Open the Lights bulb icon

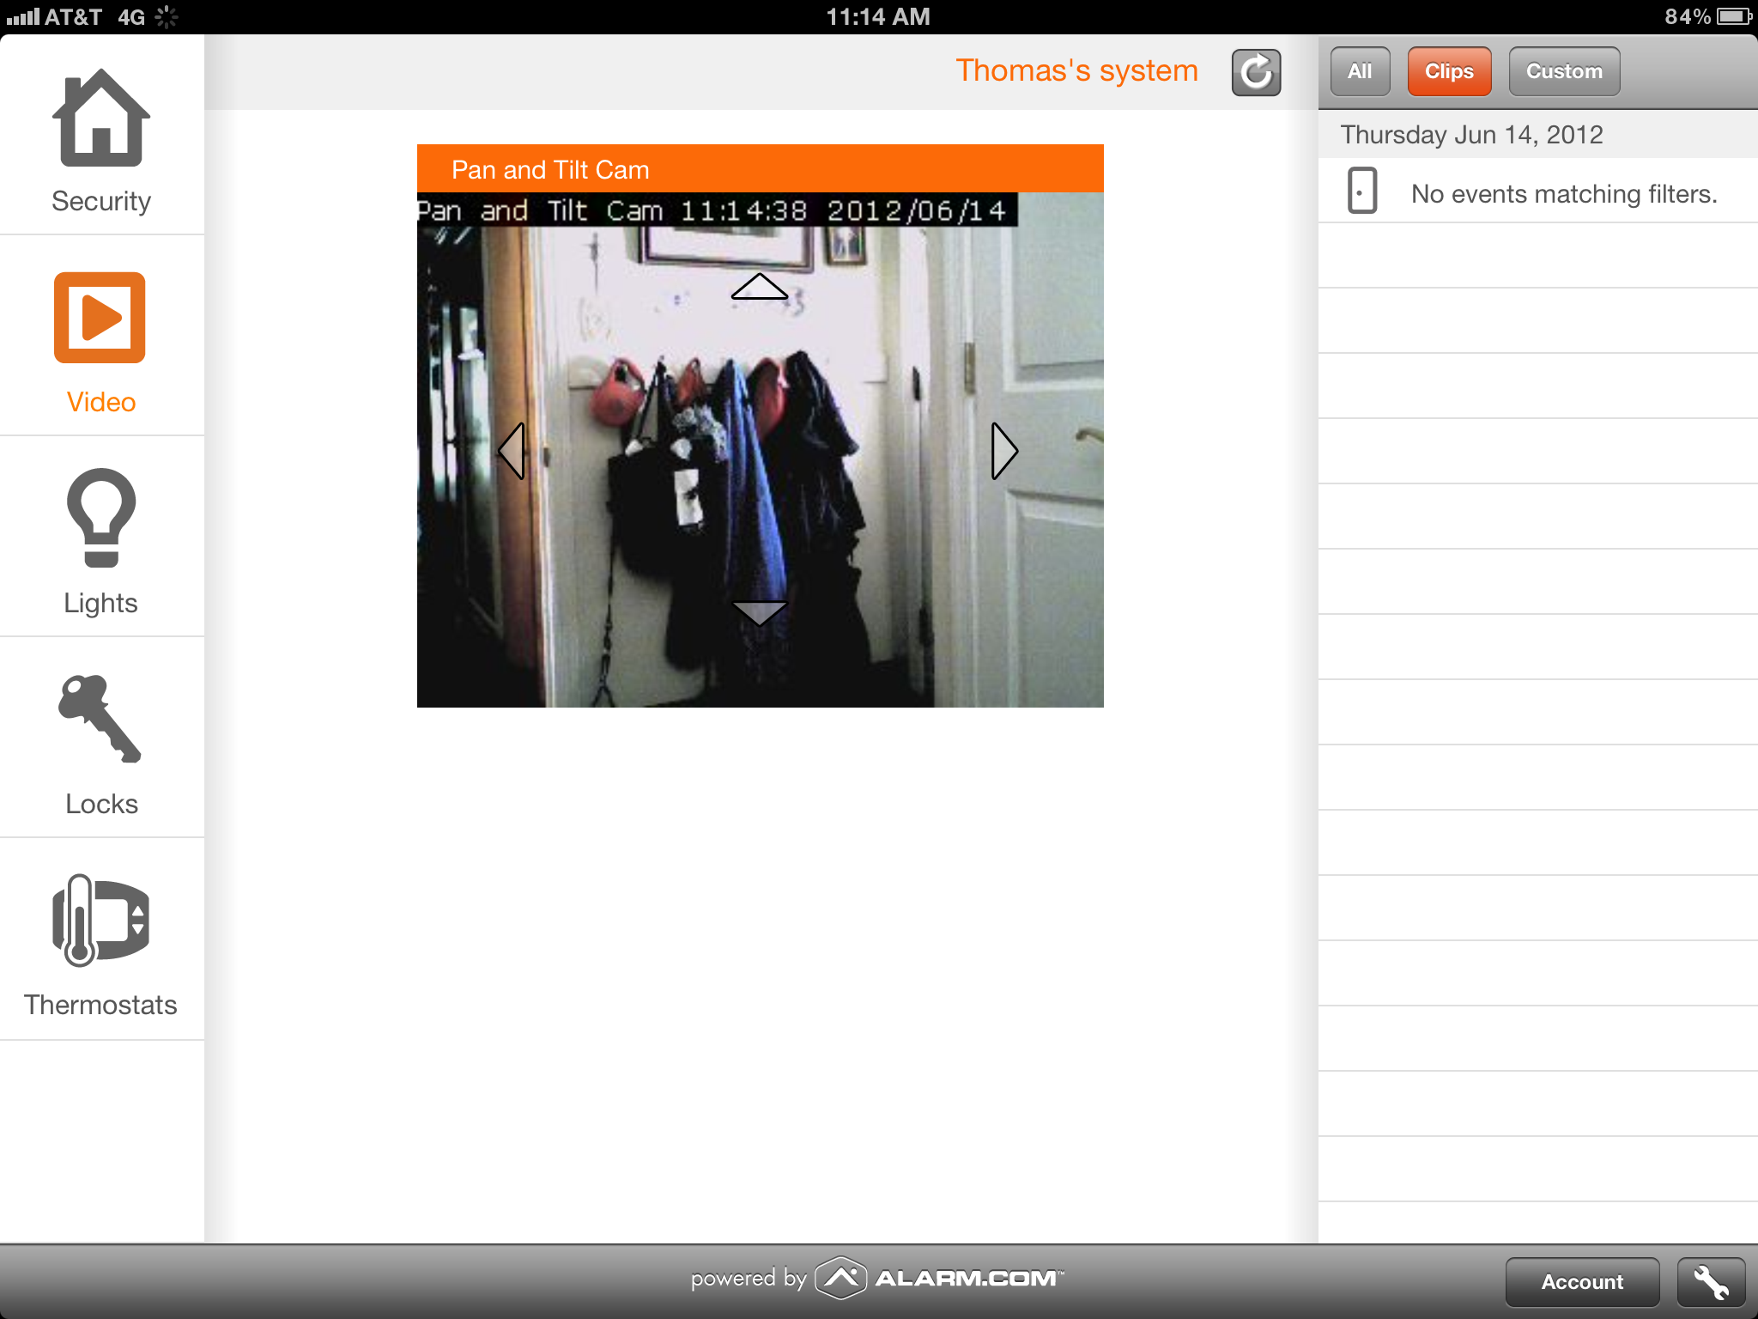pyautogui.click(x=101, y=518)
